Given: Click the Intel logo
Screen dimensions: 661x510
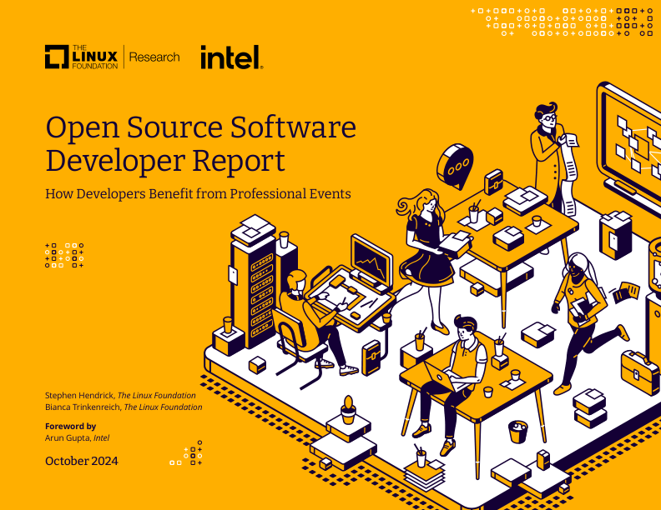Looking at the screenshot, I should tap(232, 57).
